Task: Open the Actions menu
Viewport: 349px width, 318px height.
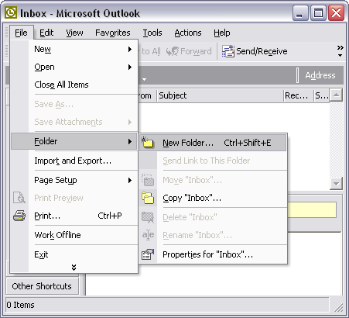Action: coord(188,33)
